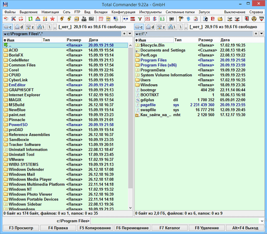Click the red STS toolbar icon
Viewport: 267px width, 234px height.
coord(147,19)
